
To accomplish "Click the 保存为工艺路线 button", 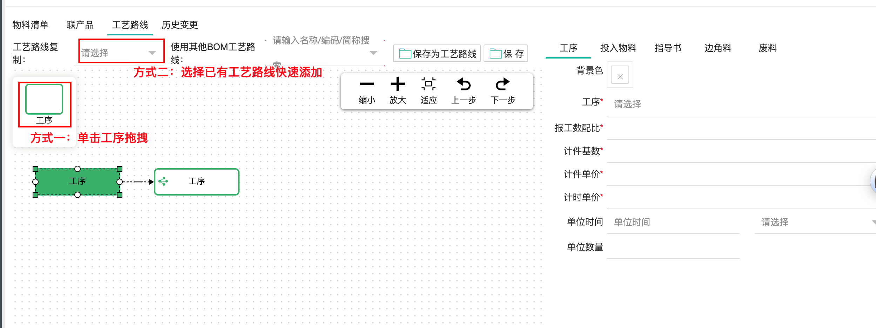I will 437,54.
